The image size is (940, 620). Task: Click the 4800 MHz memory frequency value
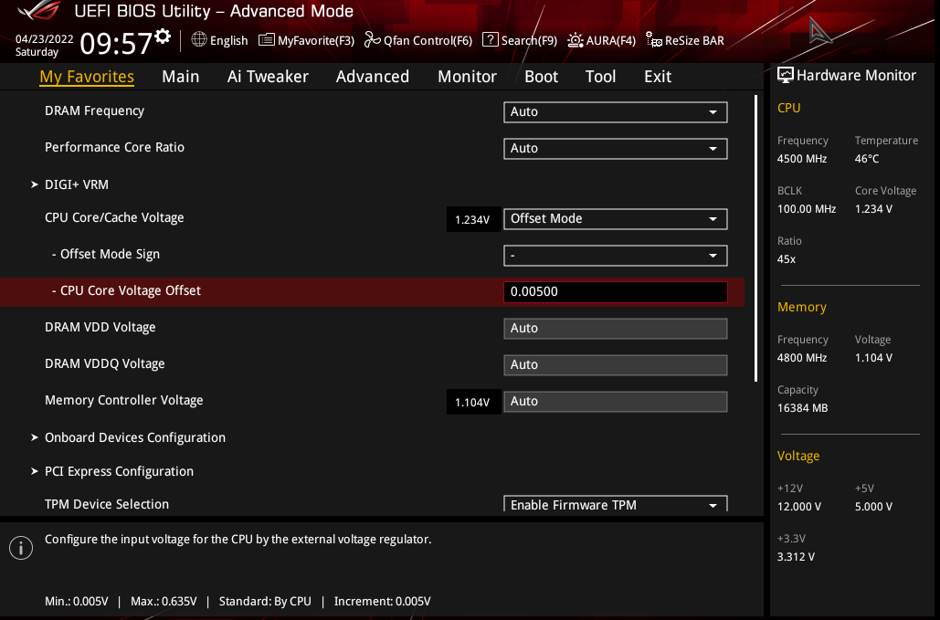click(x=801, y=358)
